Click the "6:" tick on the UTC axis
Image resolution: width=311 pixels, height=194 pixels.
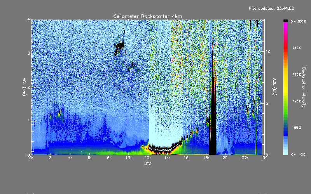coord(90,158)
